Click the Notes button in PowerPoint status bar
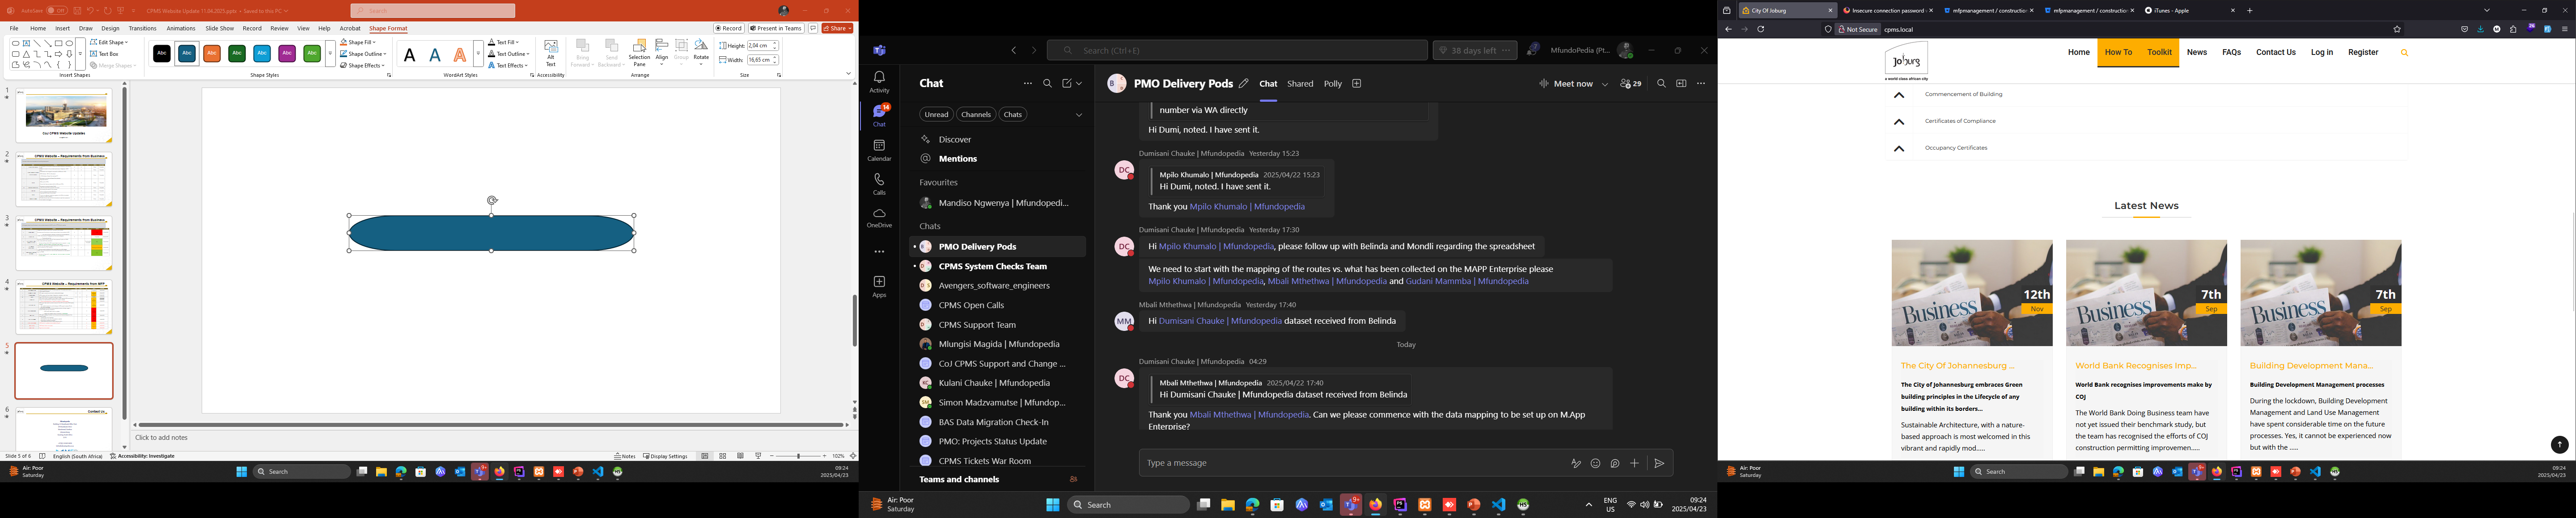The height and width of the screenshot is (518, 2576). (x=625, y=456)
